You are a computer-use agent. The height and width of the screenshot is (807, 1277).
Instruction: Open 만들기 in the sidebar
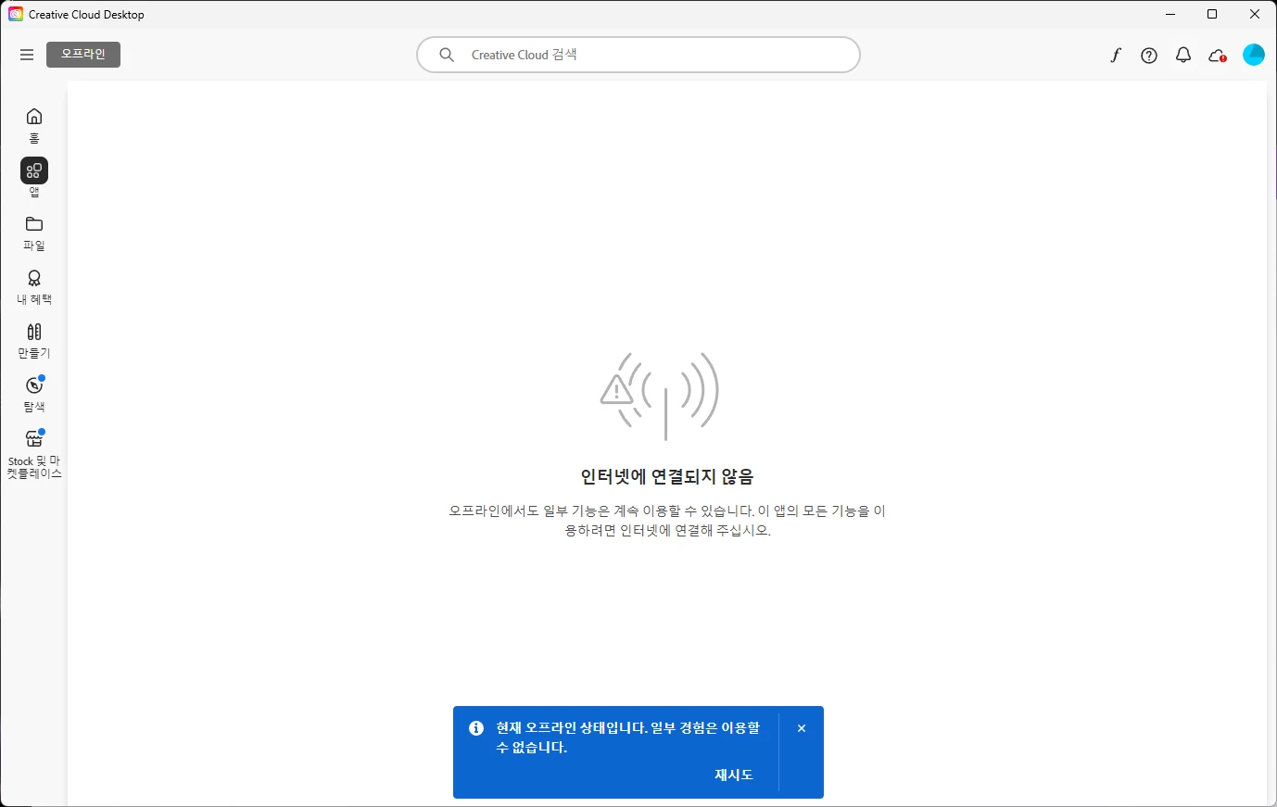click(x=34, y=341)
